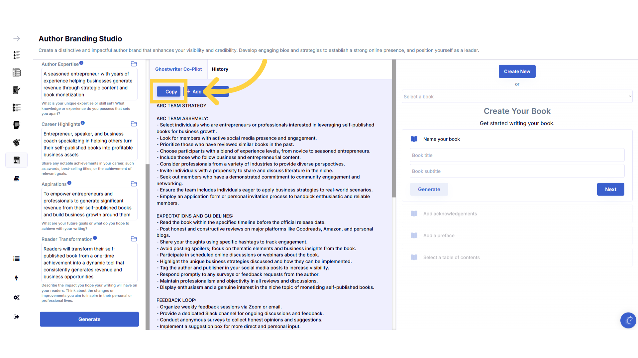Expand the Add acknowledgements section
The width and height of the screenshot is (638, 358).
450,214
